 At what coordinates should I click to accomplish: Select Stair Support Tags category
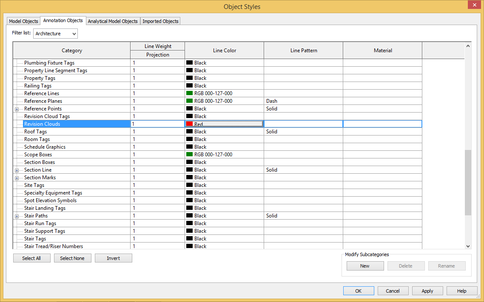coord(45,231)
